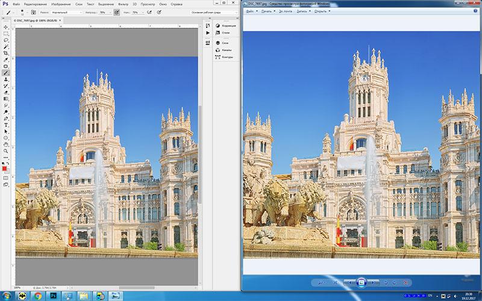Viewport: 482px width, 301px height.
Task: Open the Windows Start button
Action: pos(7,296)
